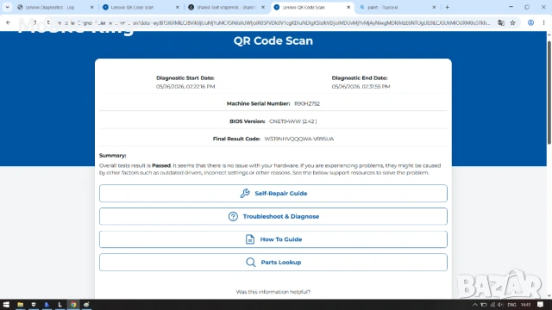
Task: Select the Machine Serial Number value R90H2752
Action: point(307,103)
